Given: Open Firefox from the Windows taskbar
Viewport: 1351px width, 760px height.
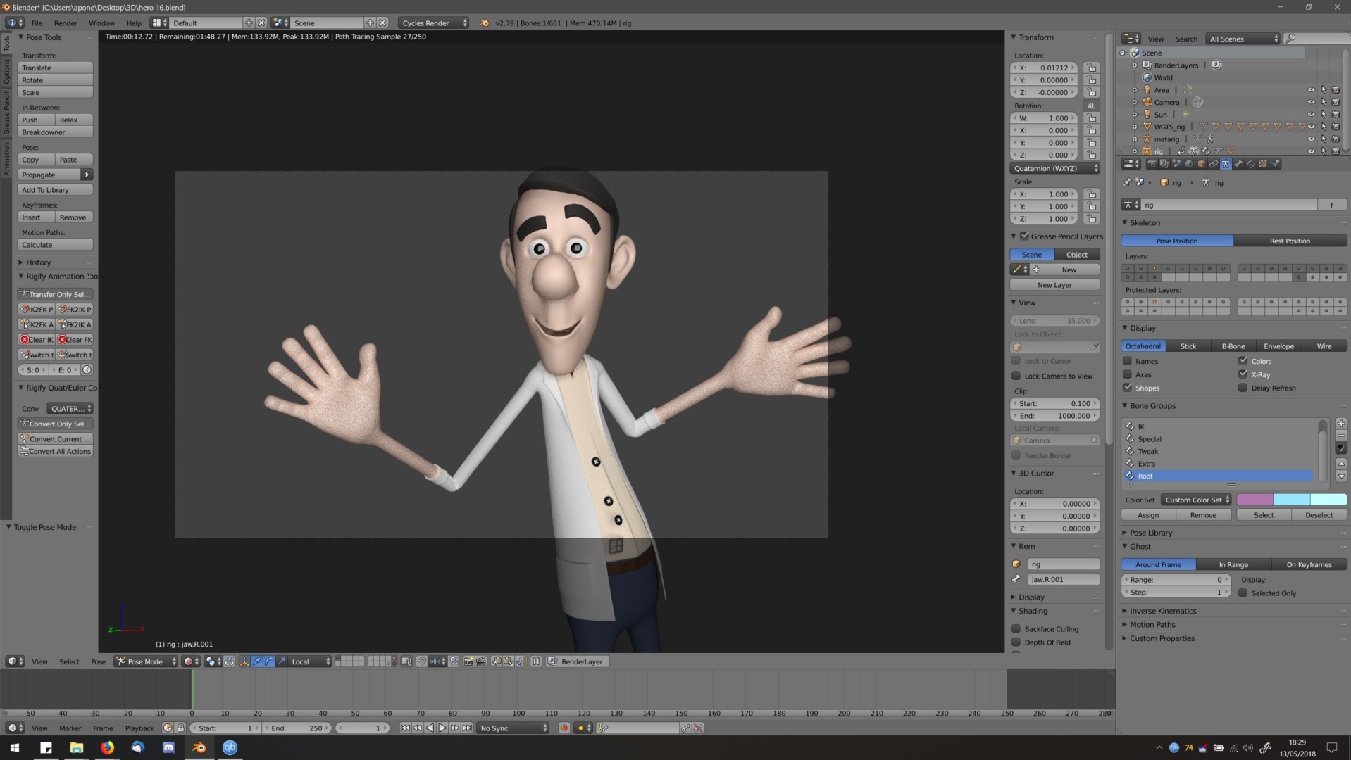Looking at the screenshot, I should (107, 747).
